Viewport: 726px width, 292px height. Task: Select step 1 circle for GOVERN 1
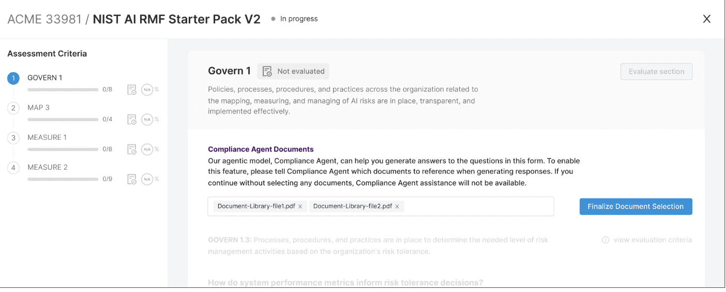click(x=13, y=78)
